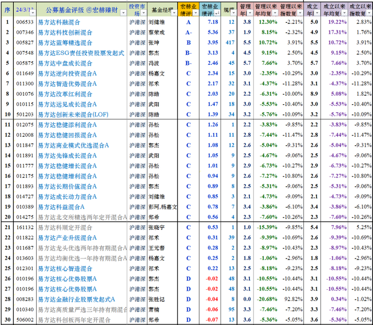Select rating A cell for 易方达科融混合
The image size is (373, 325).
click(x=189, y=22)
